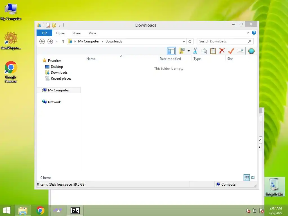The height and width of the screenshot is (216, 288).
Task: Click the 7-Zip taskbar button
Action: click(x=75, y=210)
